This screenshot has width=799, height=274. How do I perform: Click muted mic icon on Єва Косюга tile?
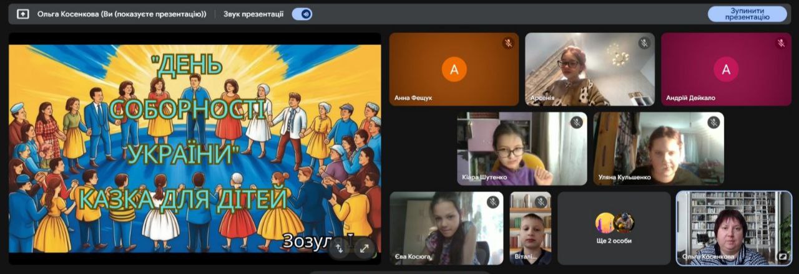point(493,202)
